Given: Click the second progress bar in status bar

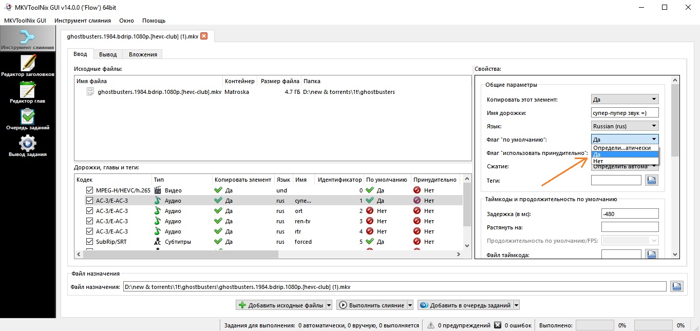Looking at the screenshot, I should 653,325.
